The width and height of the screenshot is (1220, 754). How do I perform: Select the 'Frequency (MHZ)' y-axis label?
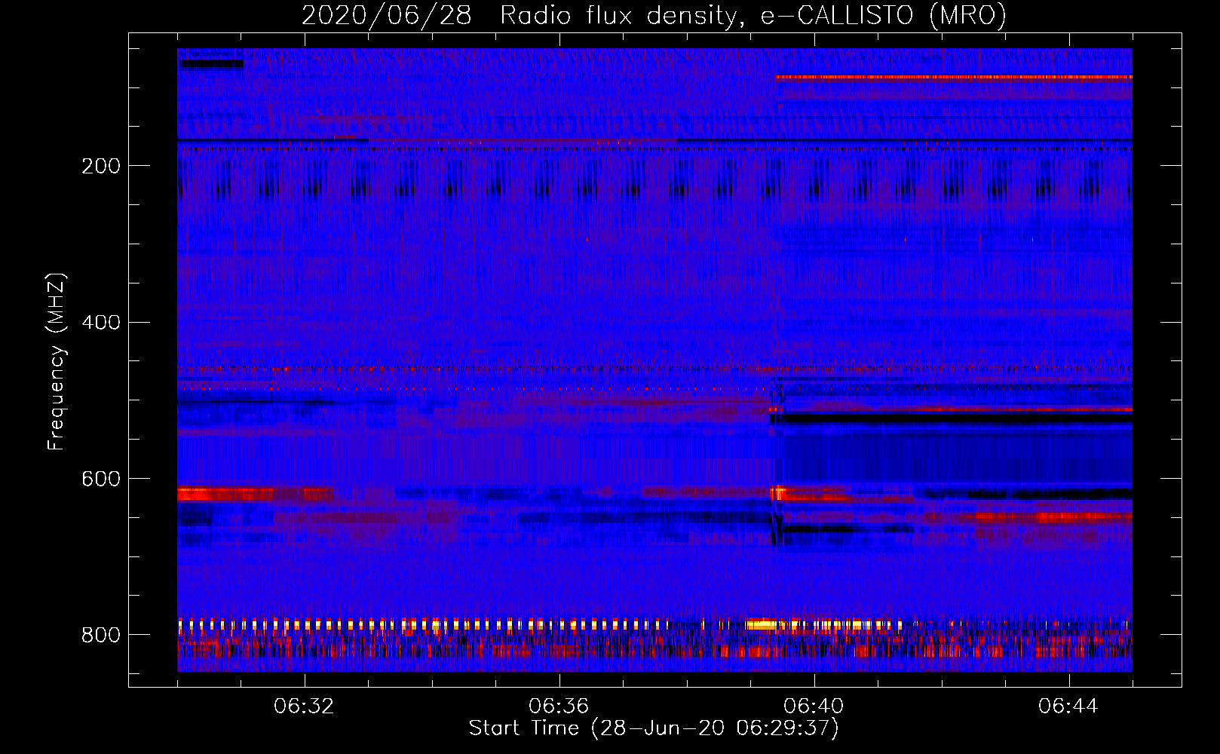57,361
